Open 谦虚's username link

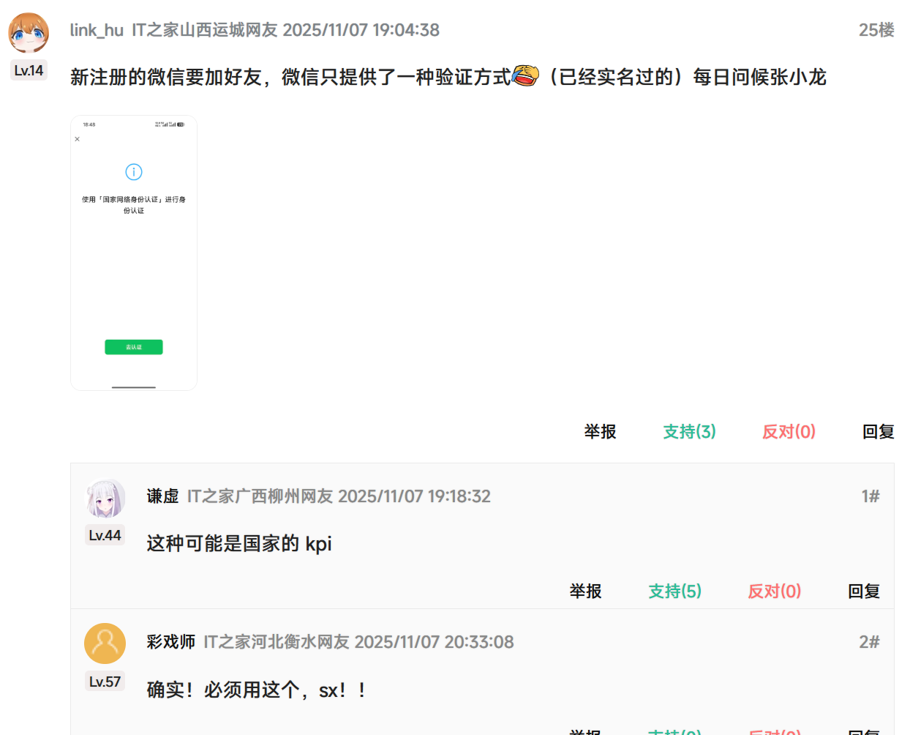(x=162, y=496)
